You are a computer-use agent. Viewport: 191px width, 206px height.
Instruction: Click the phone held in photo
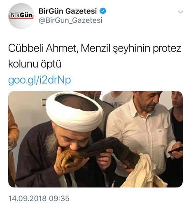click(175, 150)
